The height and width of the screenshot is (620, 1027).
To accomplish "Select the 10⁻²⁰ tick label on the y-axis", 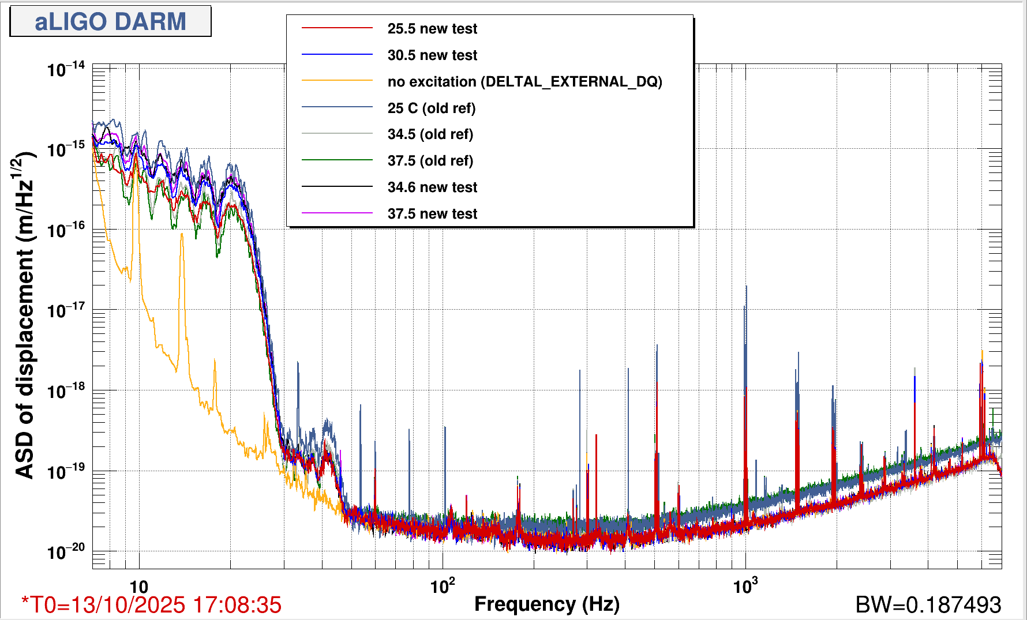I will point(66,552).
